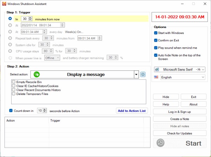
Task: Click 'Create a Note' button
Action: (180, 119)
